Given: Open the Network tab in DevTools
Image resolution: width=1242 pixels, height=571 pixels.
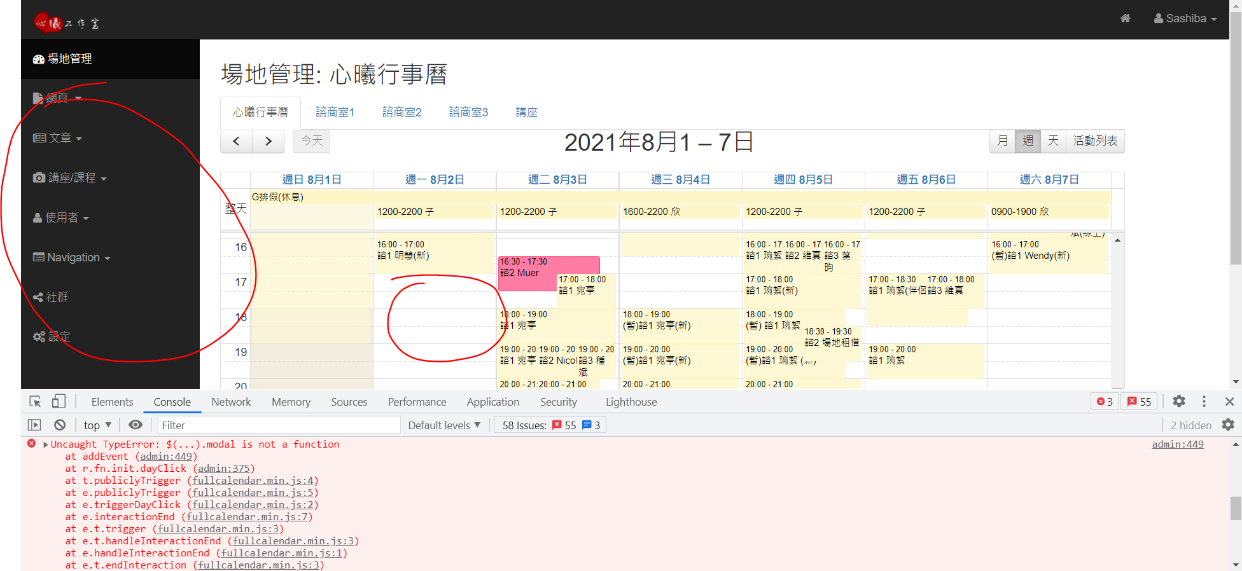Looking at the screenshot, I should (231, 402).
